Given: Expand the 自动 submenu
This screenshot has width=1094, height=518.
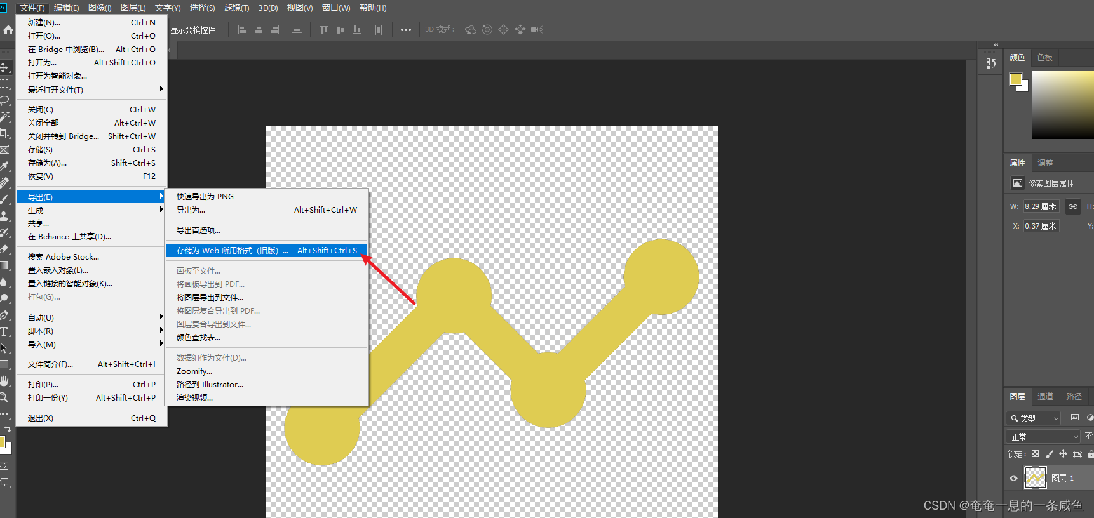Looking at the screenshot, I should point(91,317).
